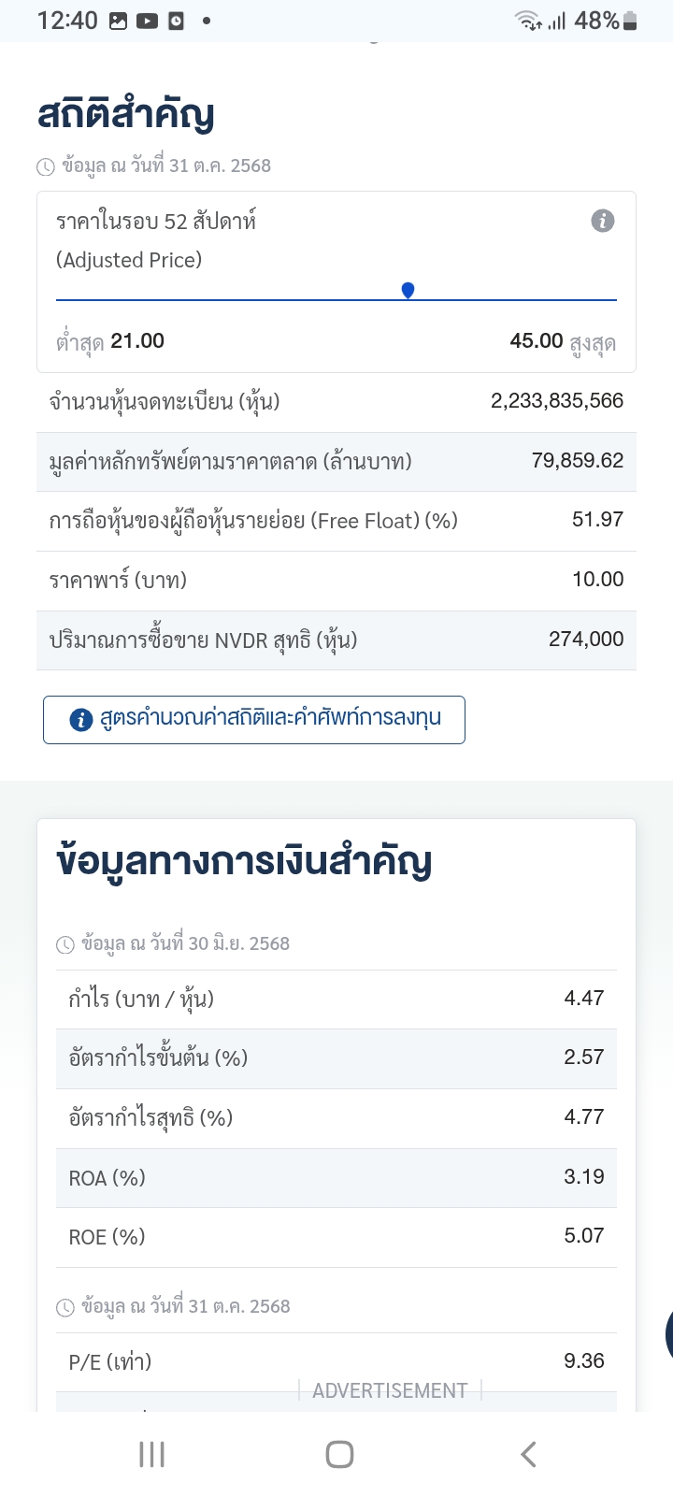Open the recent apps navigation button

[151, 1454]
